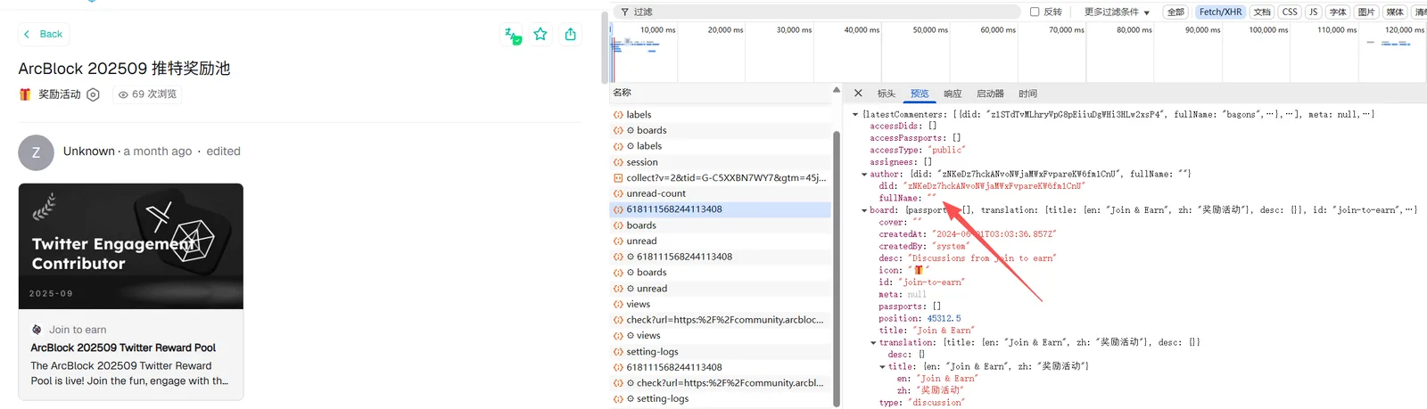
Task: Click the Join to earn label in card
Action: click(78, 330)
